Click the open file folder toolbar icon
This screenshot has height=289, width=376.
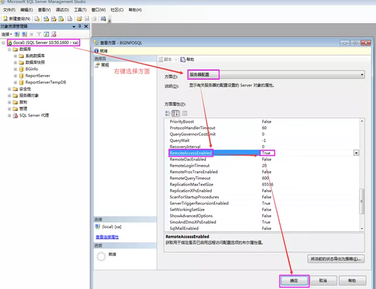tap(80, 19)
